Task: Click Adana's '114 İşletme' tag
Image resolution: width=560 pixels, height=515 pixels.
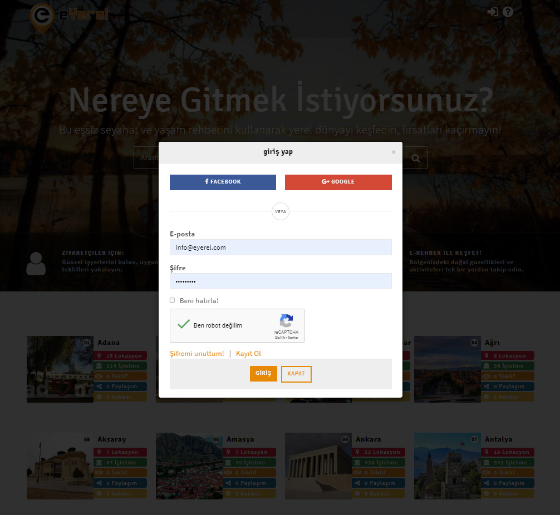Action: [120, 366]
